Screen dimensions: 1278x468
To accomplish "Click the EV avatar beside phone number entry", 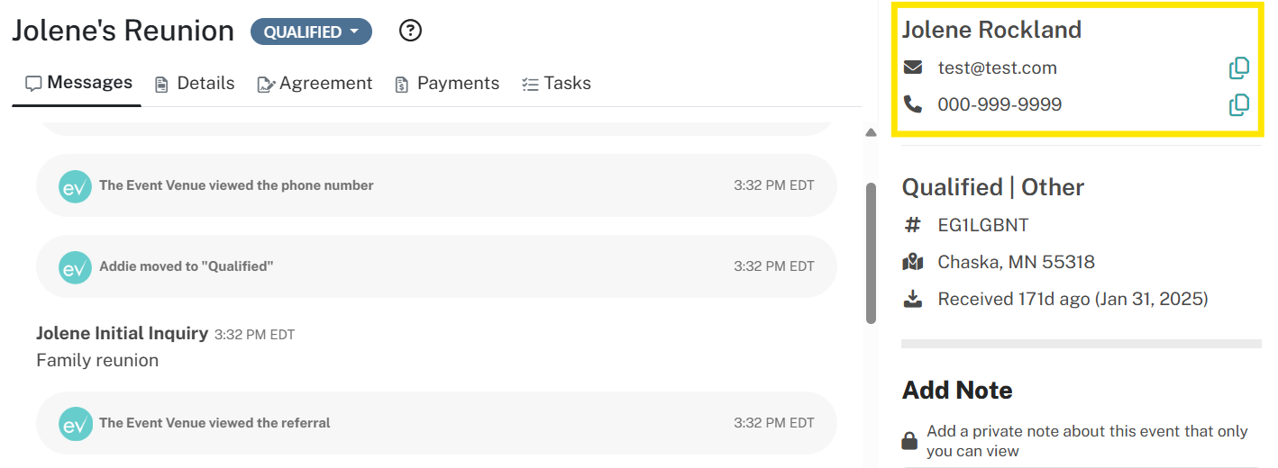I will point(75,185).
